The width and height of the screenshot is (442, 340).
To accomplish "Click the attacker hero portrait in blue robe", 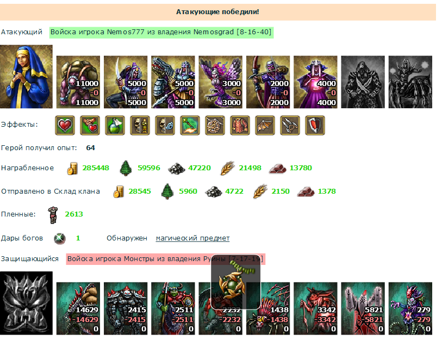I will coord(26,77).
